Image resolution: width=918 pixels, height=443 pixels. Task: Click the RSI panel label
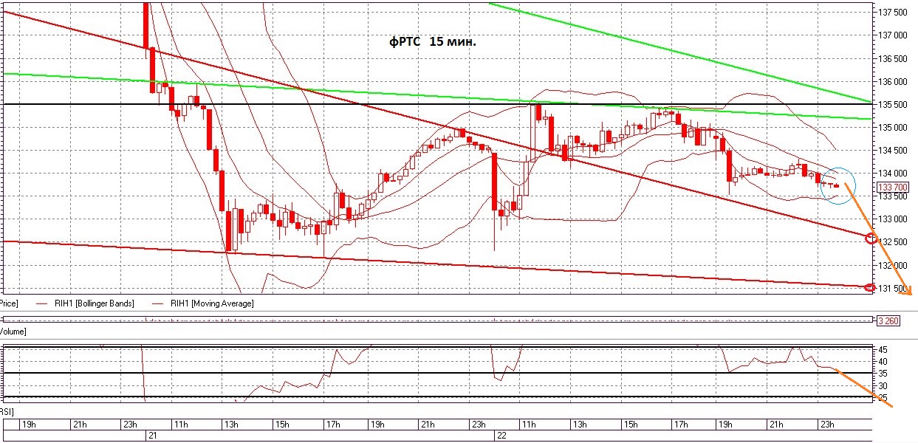coord(8,411)
